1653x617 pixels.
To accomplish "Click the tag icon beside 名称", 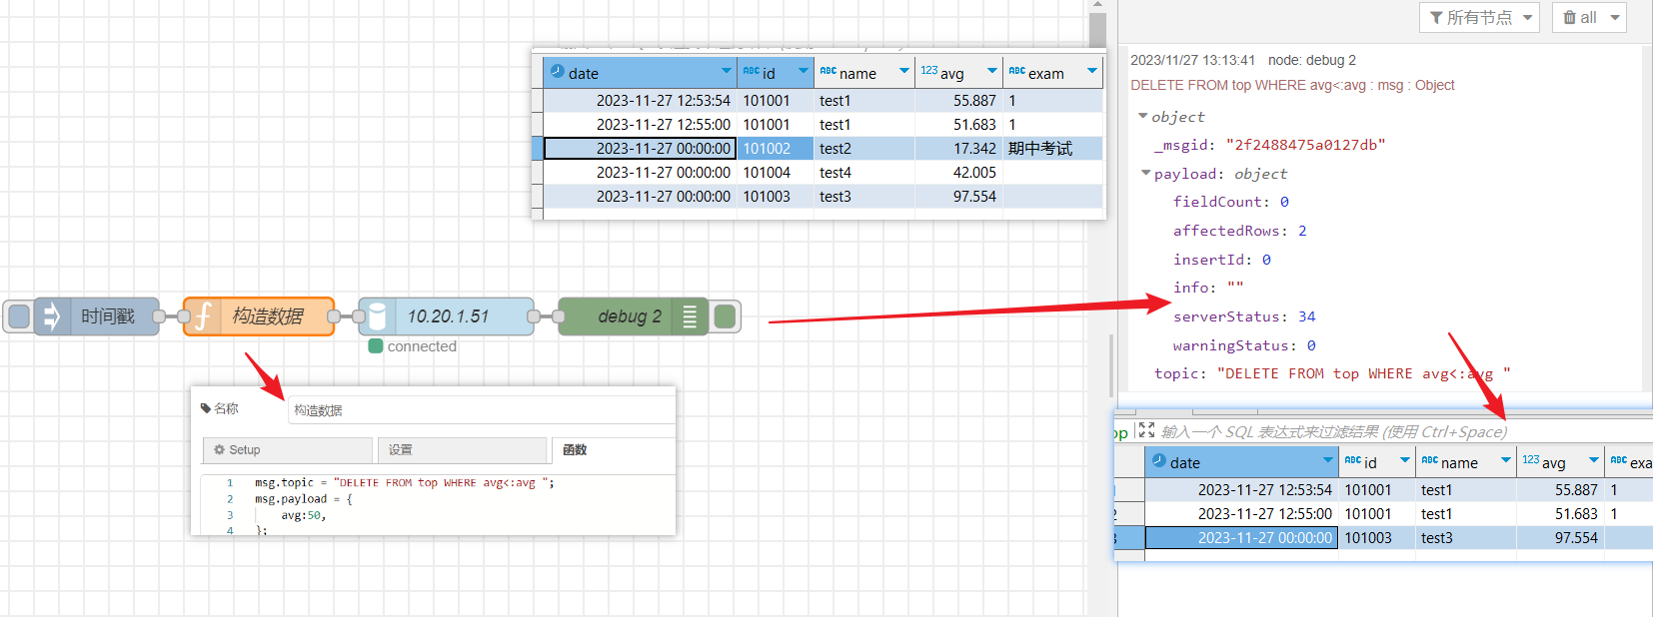I will [x=206, y=408].
